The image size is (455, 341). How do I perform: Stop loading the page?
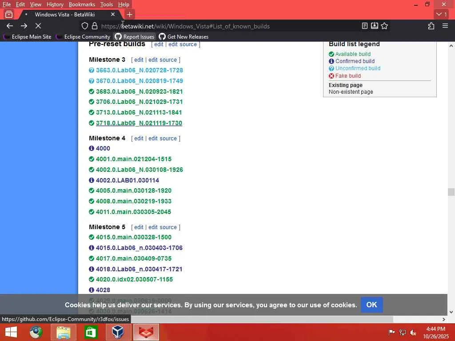(38, 26)
